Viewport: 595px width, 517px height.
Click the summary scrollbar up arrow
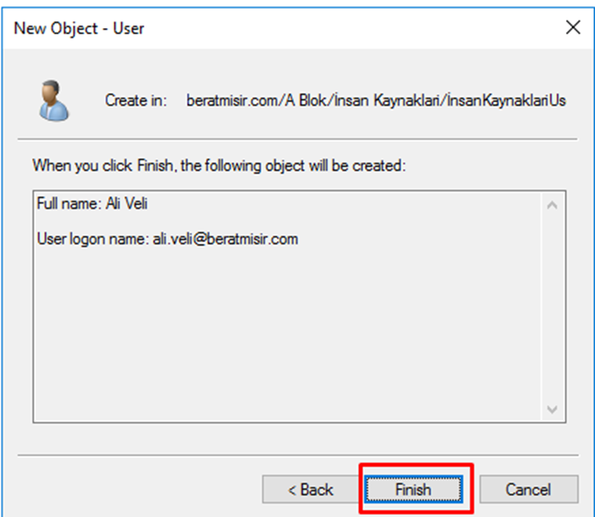click(x=553, y=205)
